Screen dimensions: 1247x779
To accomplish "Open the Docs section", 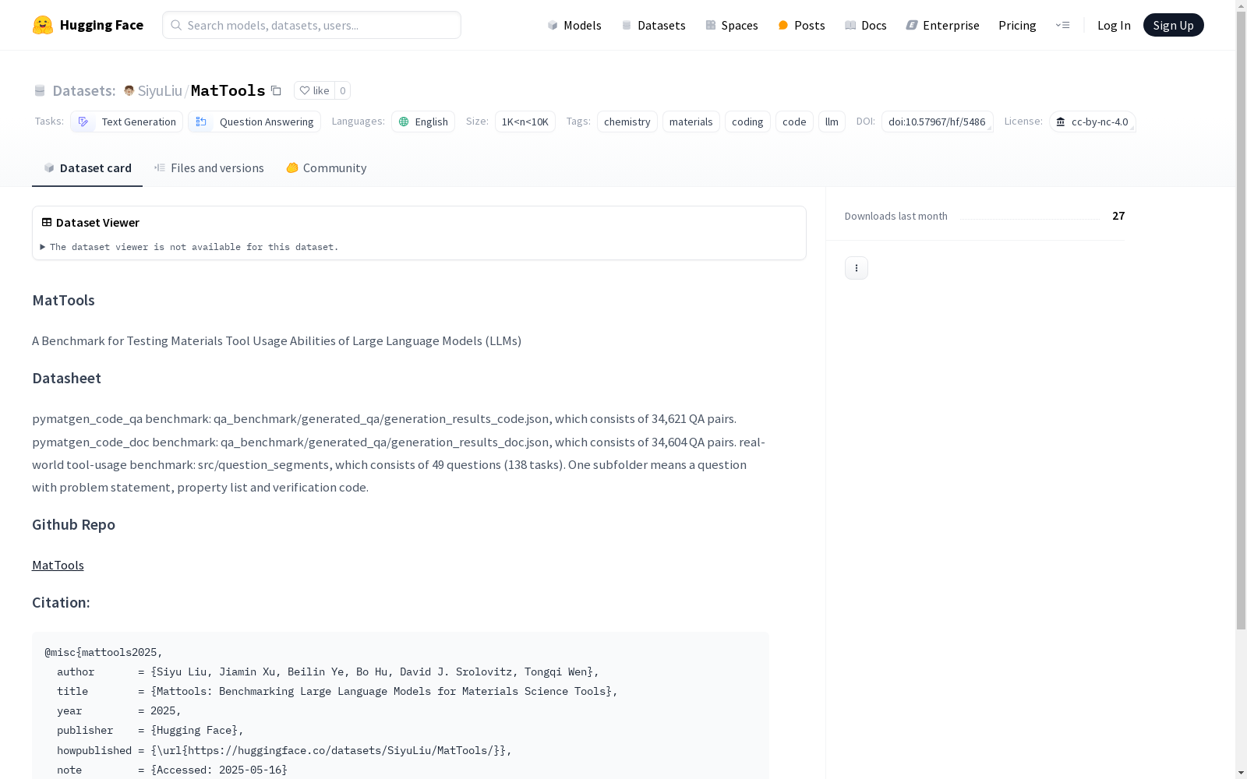I will point(865,25).
